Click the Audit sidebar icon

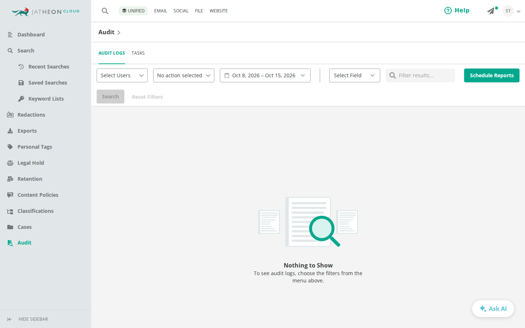click(10, 243)
